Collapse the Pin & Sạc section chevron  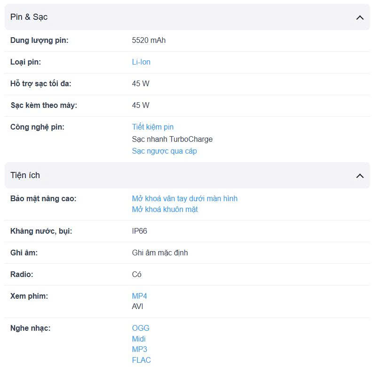(360, 17)
